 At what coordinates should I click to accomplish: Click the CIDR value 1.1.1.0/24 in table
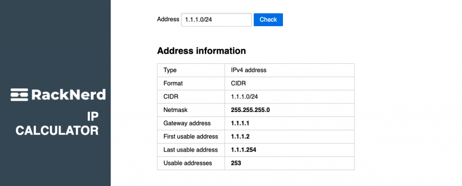tap(245, 97)
